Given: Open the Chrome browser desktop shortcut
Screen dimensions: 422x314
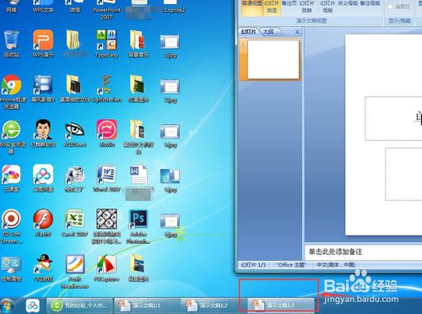Looking at the screenshot, I should 11,91.
